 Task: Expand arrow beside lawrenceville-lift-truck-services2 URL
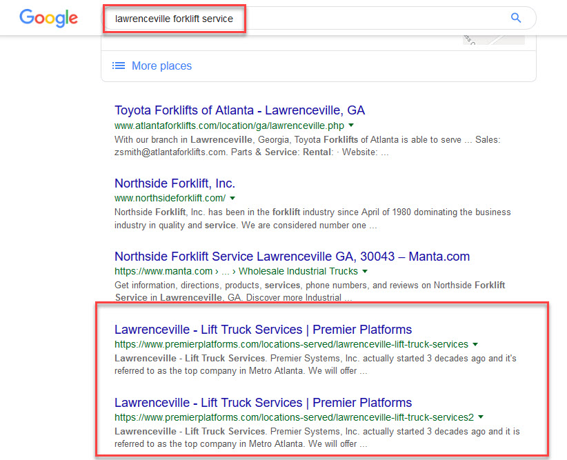click(481, 417)
